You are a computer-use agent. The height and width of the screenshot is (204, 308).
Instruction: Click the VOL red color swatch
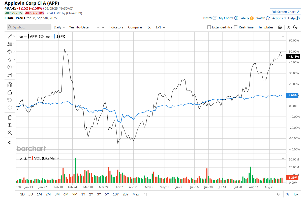tap(33, 158)
